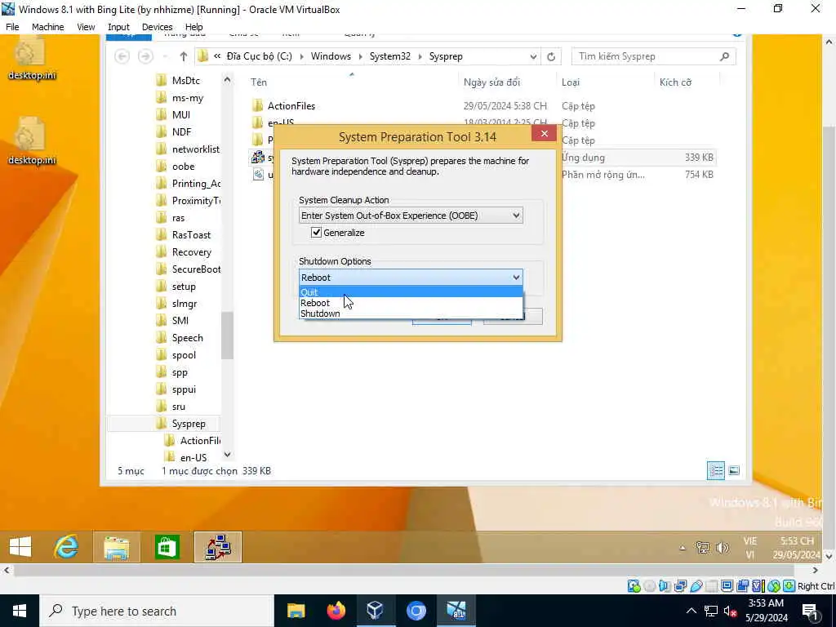836x627 pixels.
Task: Select the Recovery folder in tree
Action: [191, 252]
